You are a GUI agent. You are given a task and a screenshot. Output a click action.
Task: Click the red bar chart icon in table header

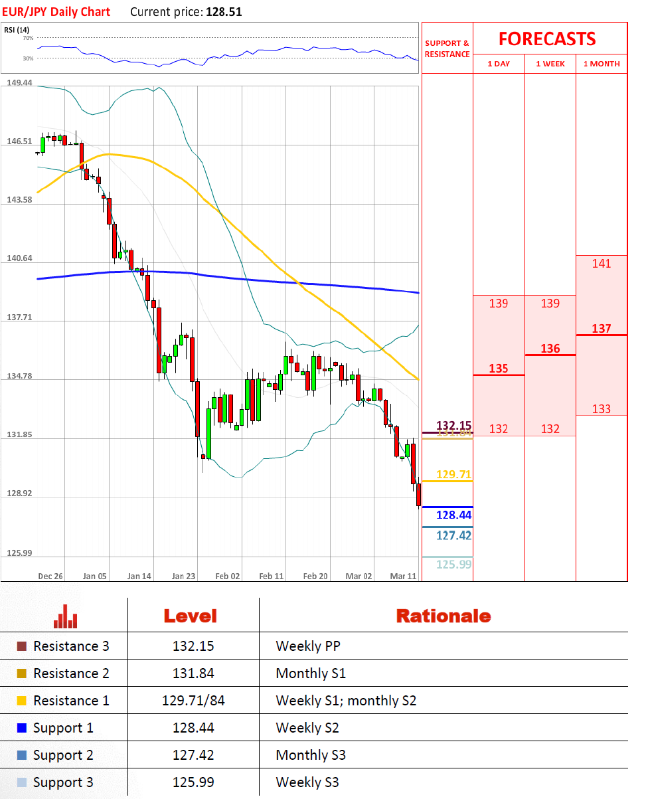66,616
